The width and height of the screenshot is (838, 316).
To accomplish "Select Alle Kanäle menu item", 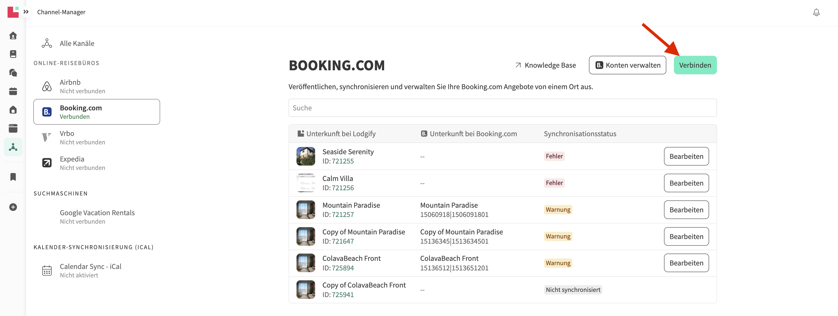I will (77, 43).
